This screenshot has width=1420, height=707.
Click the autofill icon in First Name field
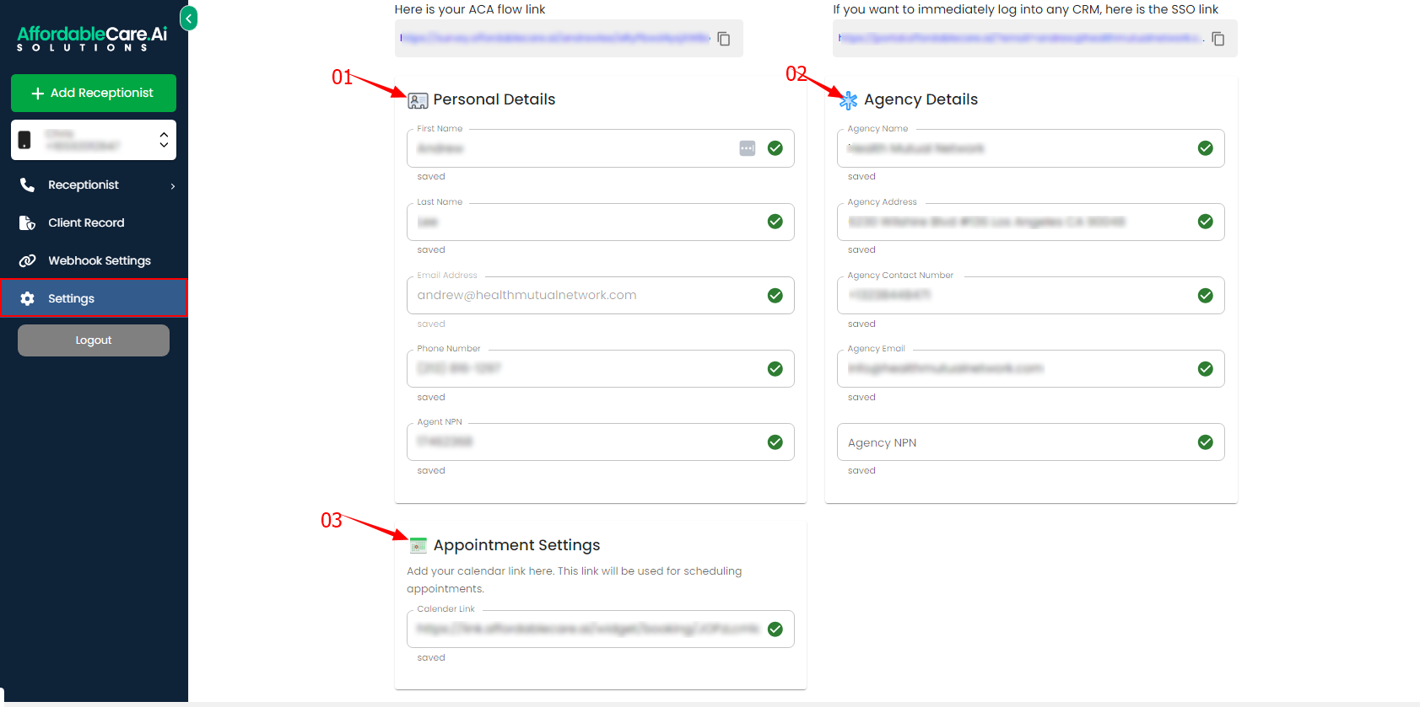(747, 148)
